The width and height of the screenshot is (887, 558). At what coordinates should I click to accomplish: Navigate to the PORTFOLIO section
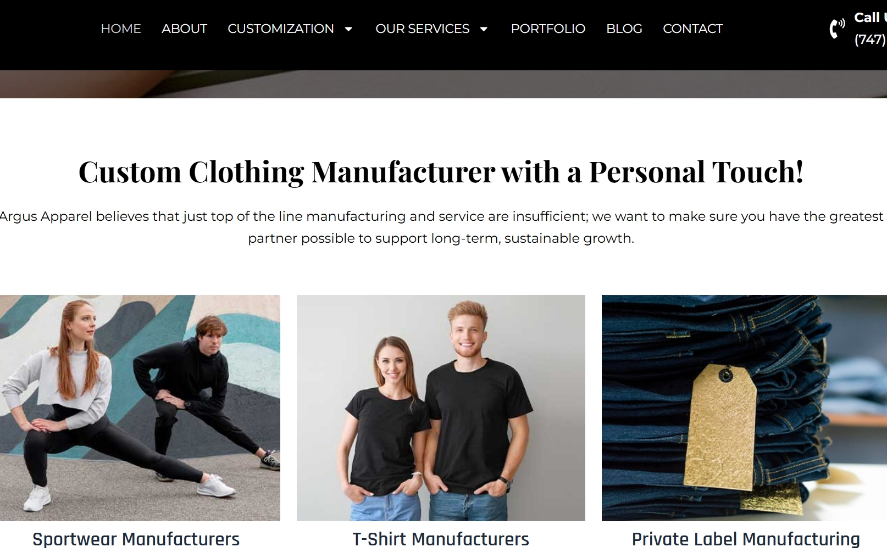[x=548, y=29]
